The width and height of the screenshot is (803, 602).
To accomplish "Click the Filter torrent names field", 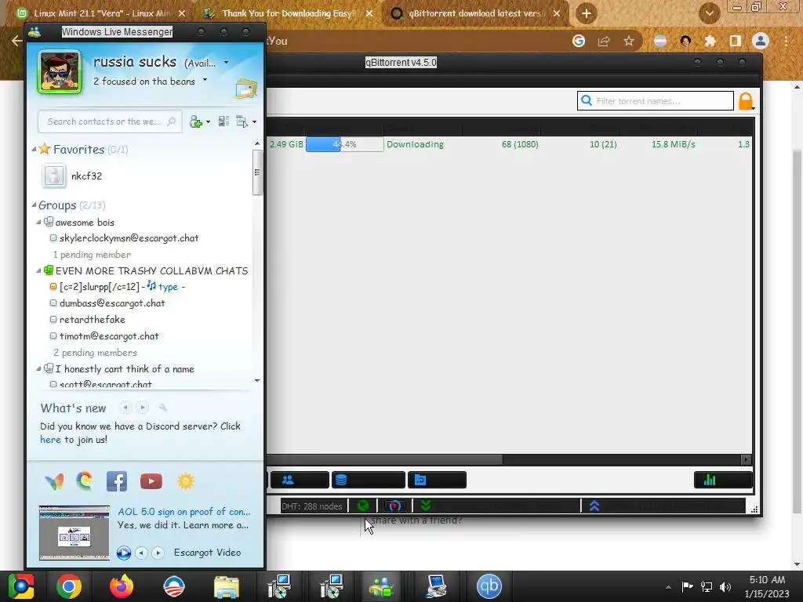I will [x=656, y=101].
